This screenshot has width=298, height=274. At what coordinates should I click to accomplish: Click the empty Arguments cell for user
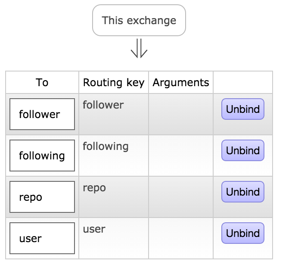coord(181,238)
